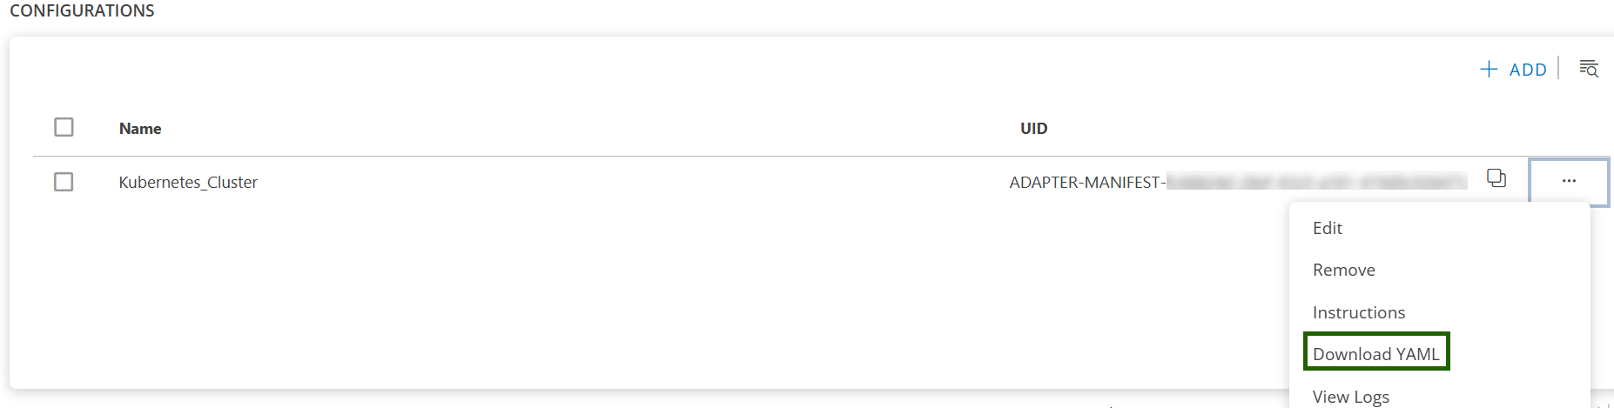Screen dimensions: 1614x408
Task: Open the search filter list icon
Action: tap(1589, 69)
